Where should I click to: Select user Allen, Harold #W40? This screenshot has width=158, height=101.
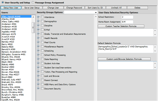pos(16,16)
